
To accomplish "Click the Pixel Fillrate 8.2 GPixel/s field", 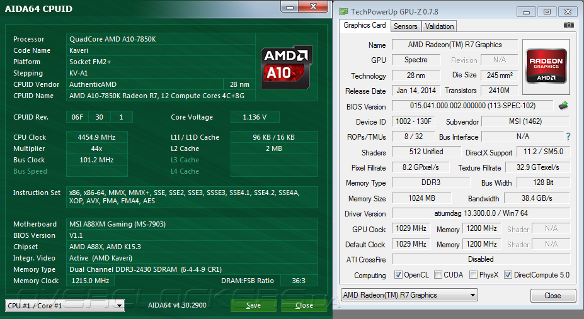I will [420, 167].
